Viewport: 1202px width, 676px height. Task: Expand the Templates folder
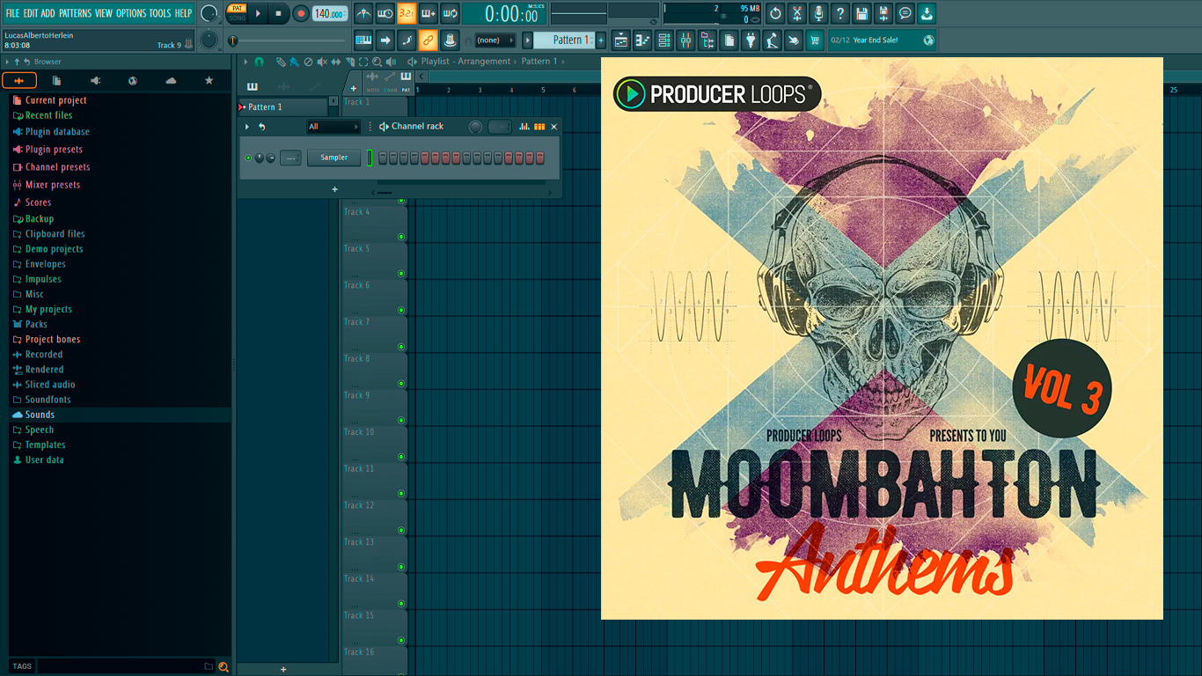45,445
